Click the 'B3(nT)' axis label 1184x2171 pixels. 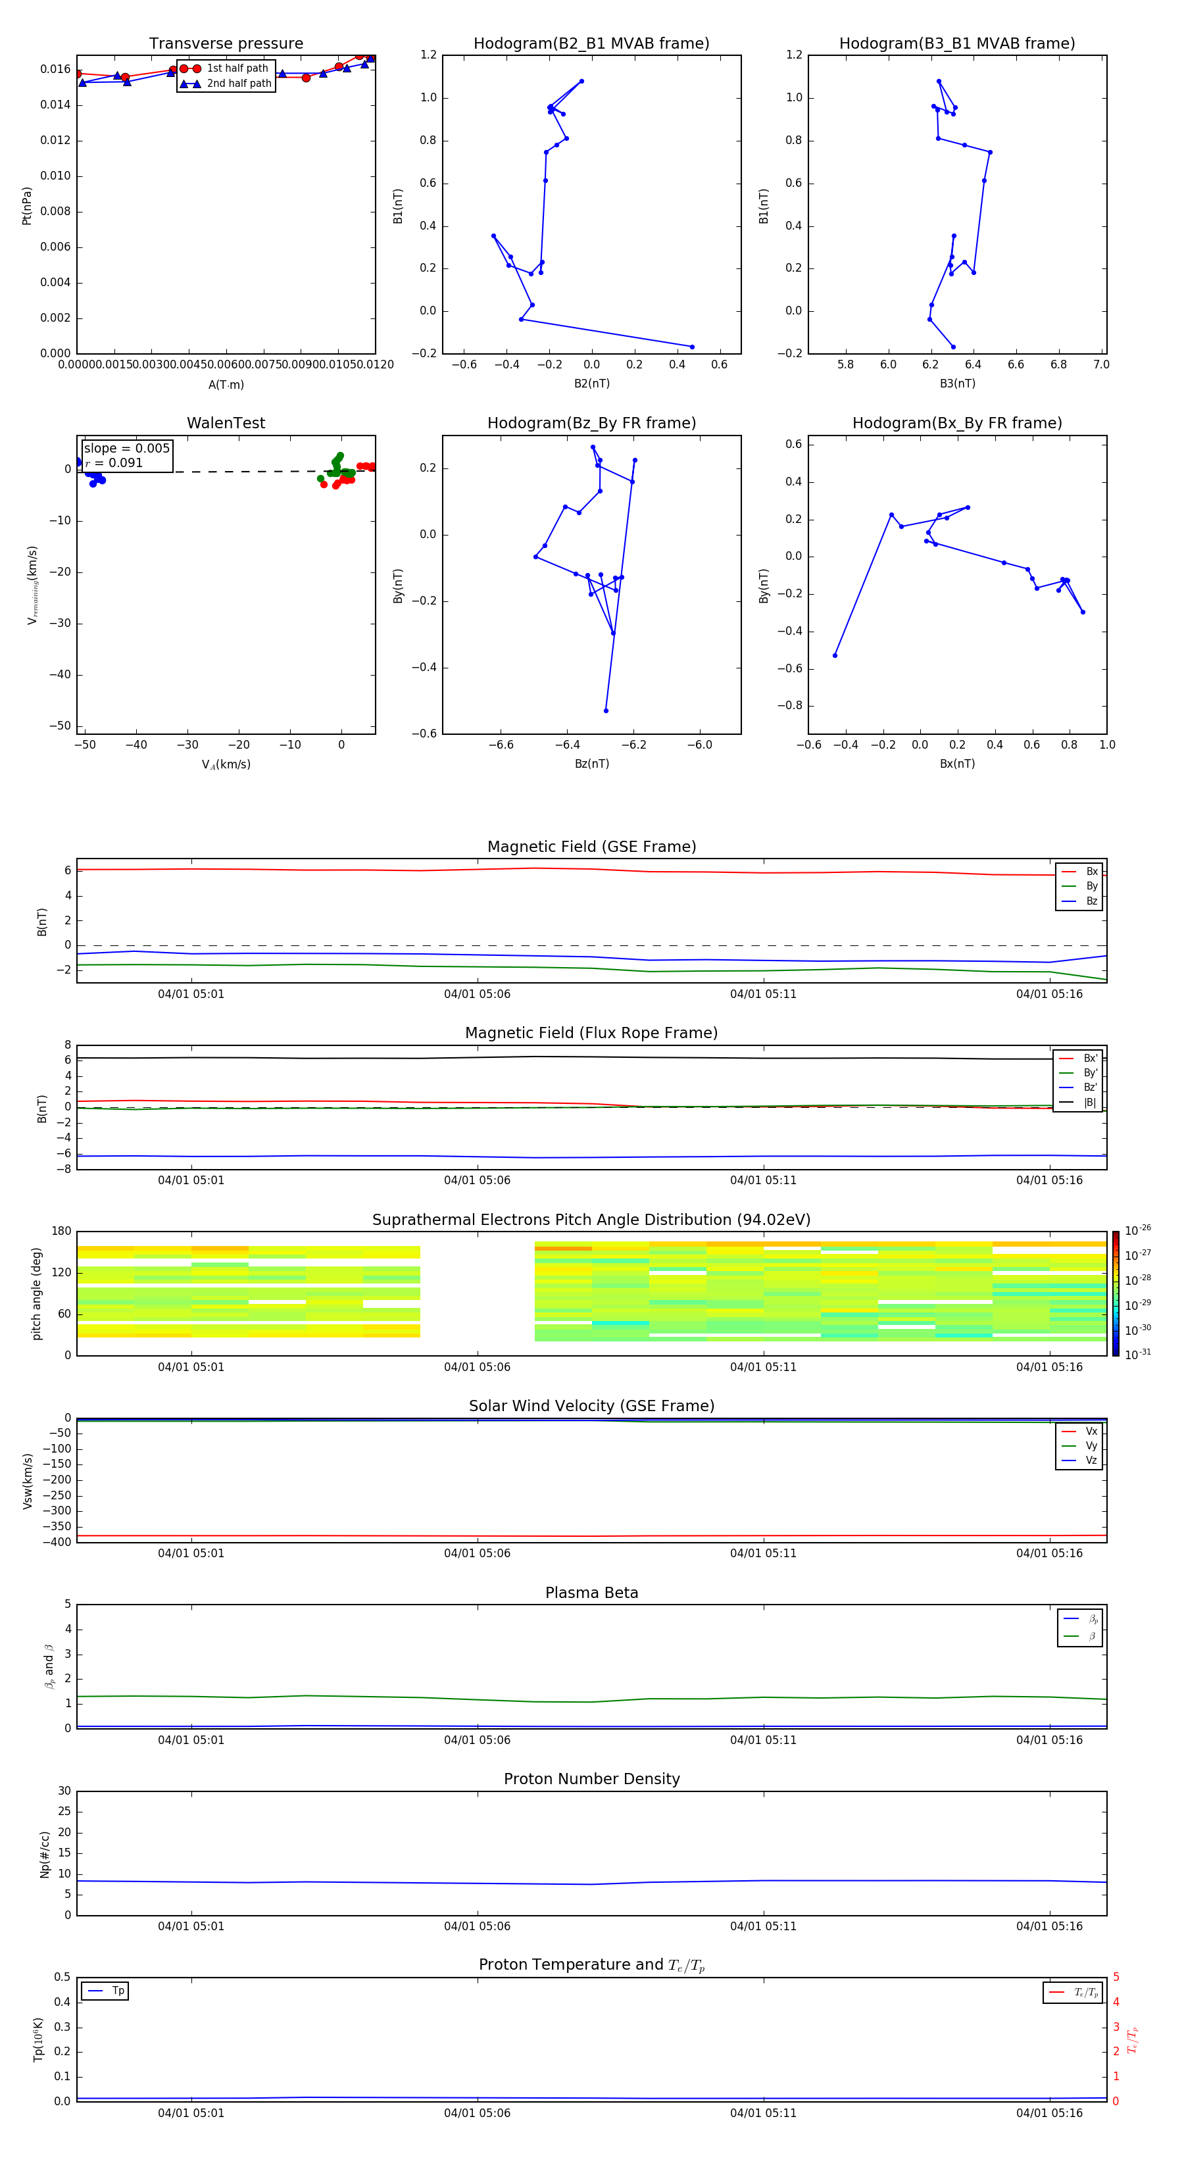[x=957, y=384]
